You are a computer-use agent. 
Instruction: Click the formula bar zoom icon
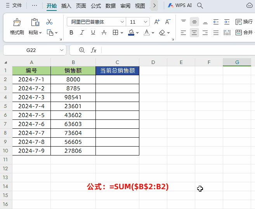pos(82,50)
